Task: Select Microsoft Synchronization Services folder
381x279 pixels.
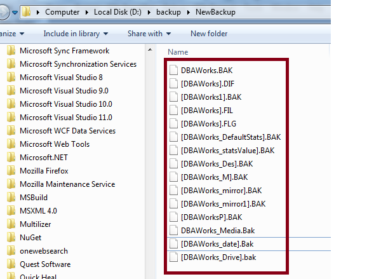Action: coord(78,64)
